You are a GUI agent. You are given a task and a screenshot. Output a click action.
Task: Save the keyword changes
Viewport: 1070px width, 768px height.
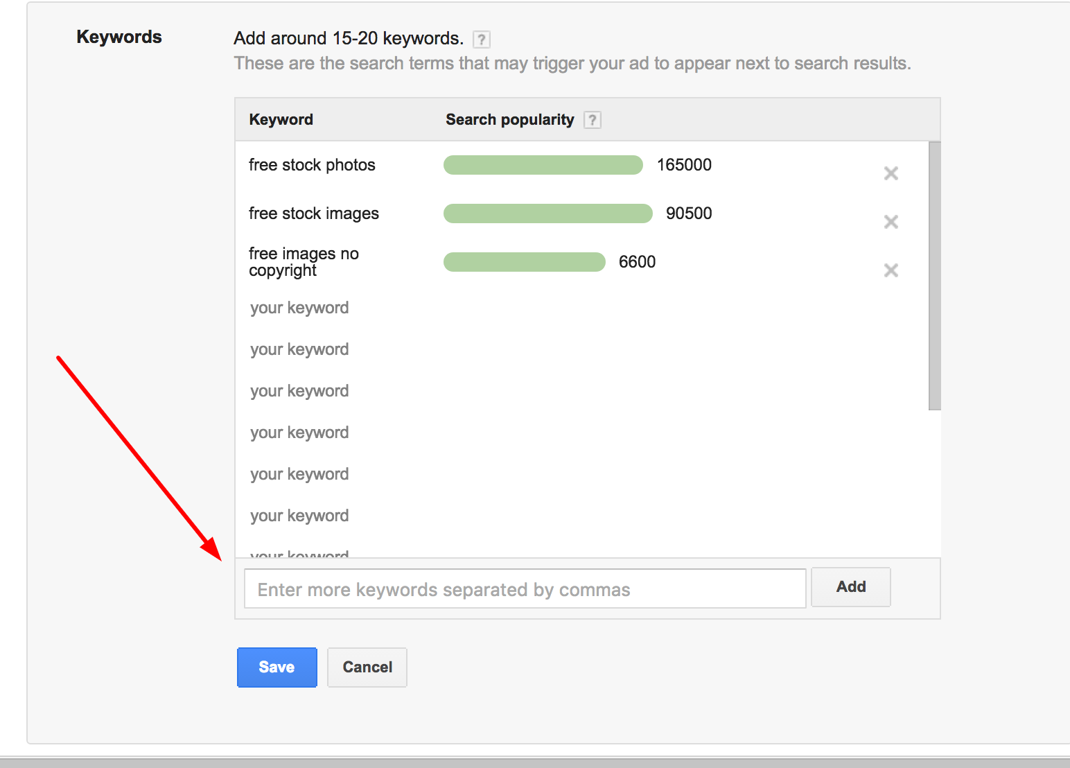277,667
